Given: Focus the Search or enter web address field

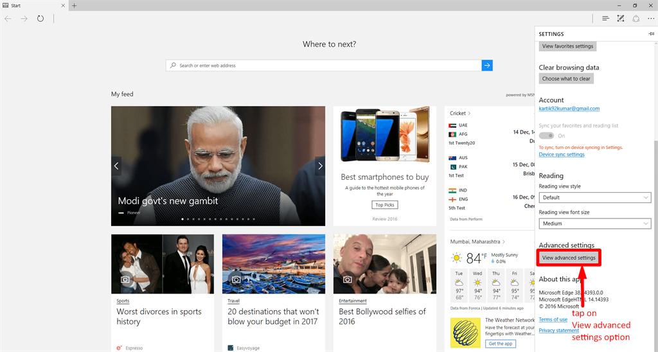Looking at the screenshot, I should click(324, 66).
